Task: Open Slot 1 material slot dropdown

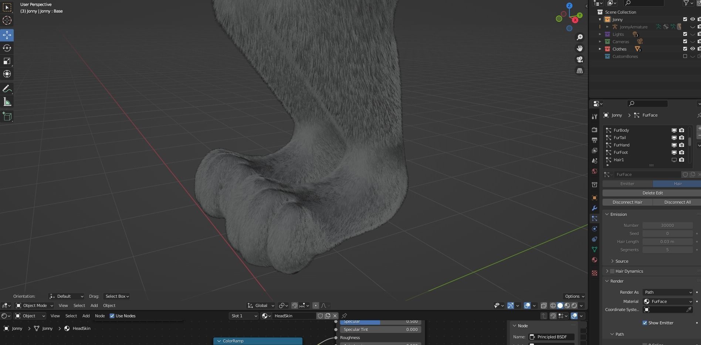Action: (x=243, y=316)
